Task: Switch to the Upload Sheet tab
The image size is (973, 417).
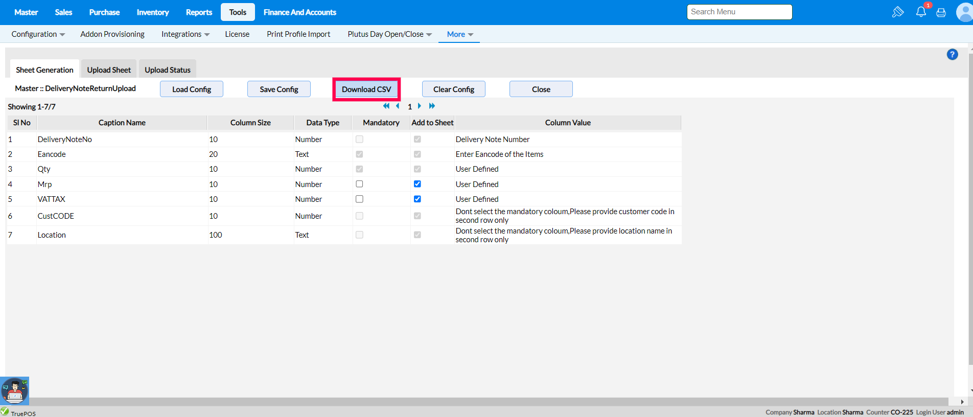Action: tap(109, 70)
